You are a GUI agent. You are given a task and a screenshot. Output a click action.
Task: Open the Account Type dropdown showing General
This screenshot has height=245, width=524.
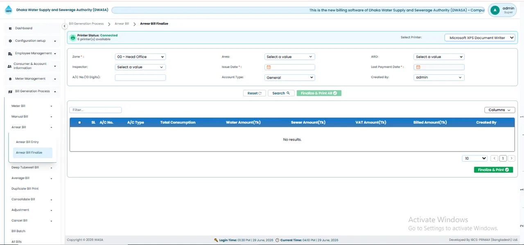tap(289, 77)
